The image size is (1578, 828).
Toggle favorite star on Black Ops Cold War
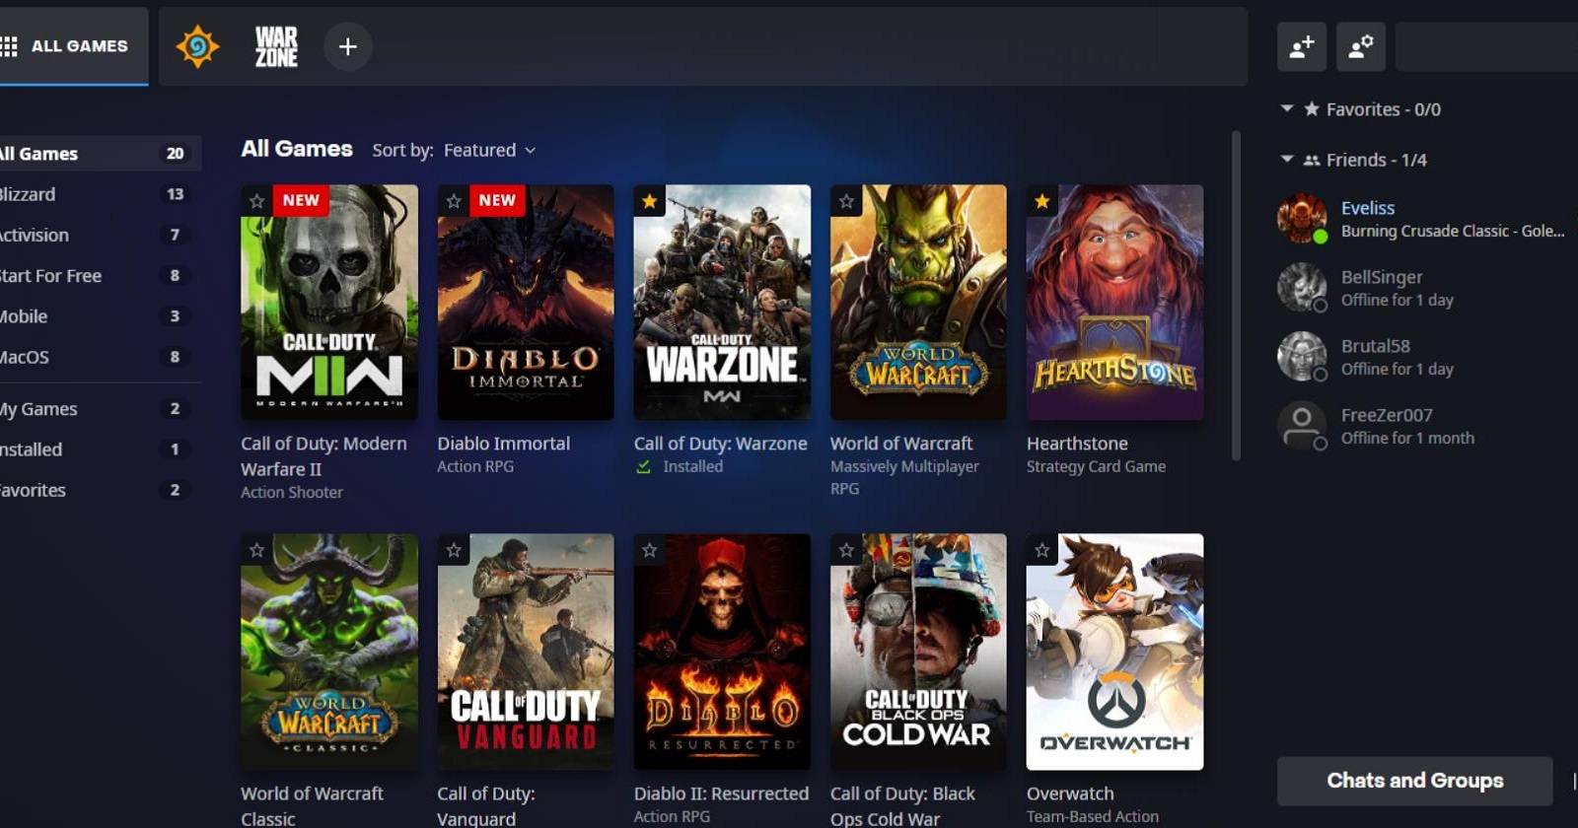coord(846,550)
